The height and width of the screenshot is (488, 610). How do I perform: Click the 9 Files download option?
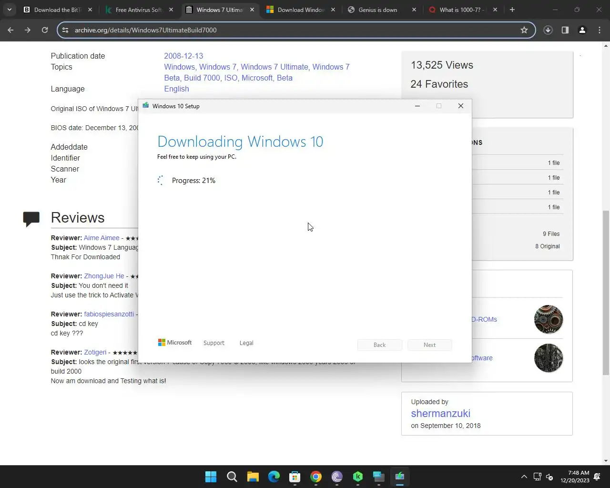[551, 234]
